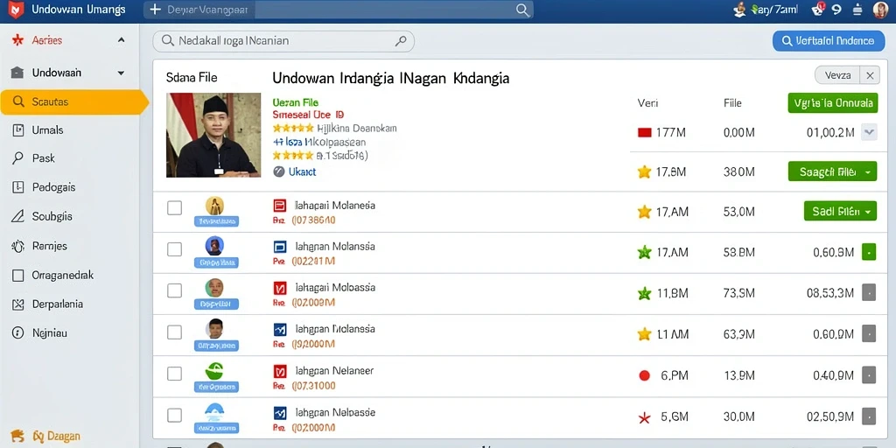Open the Ukaict link
Image resolution: width=896 pixels, height=448 pixels.
302,171
